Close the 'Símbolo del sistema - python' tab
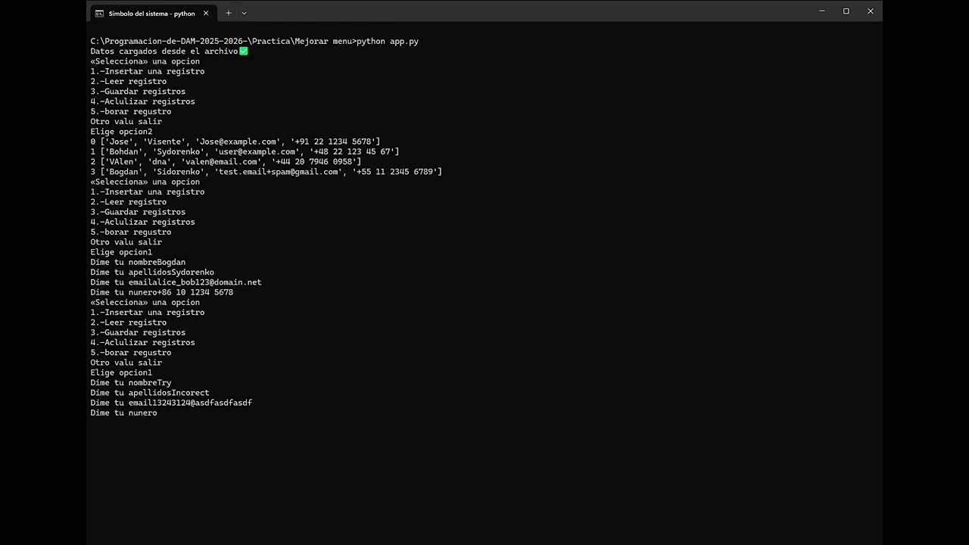This screenshot has width=969, height=545. pos(205,13)
